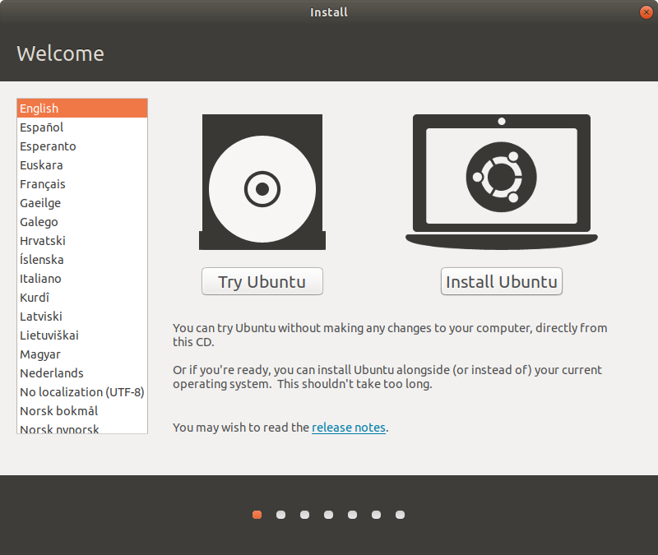The width and height of the screenshot is (658, 555).
Task: Open the release notes link
Action: (348, 427)
